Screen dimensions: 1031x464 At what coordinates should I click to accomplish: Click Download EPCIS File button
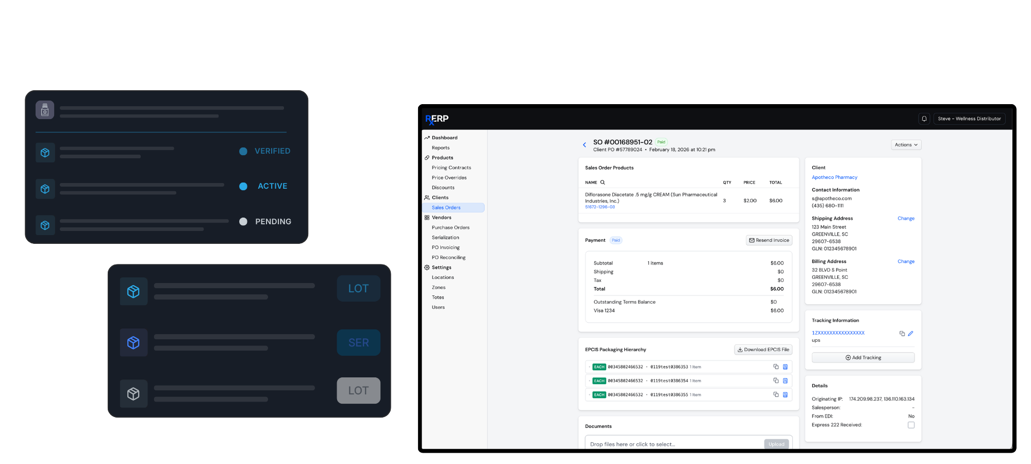coord(763,350)
